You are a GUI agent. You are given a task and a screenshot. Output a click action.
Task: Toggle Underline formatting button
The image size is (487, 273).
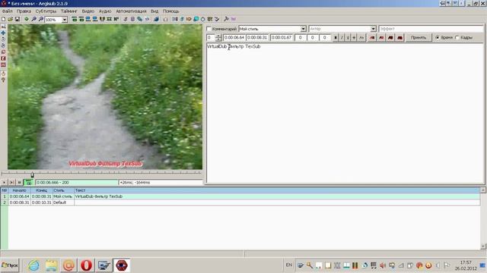tap(348, 37)
